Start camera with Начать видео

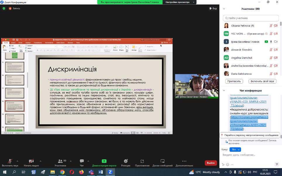coord(31,161)
